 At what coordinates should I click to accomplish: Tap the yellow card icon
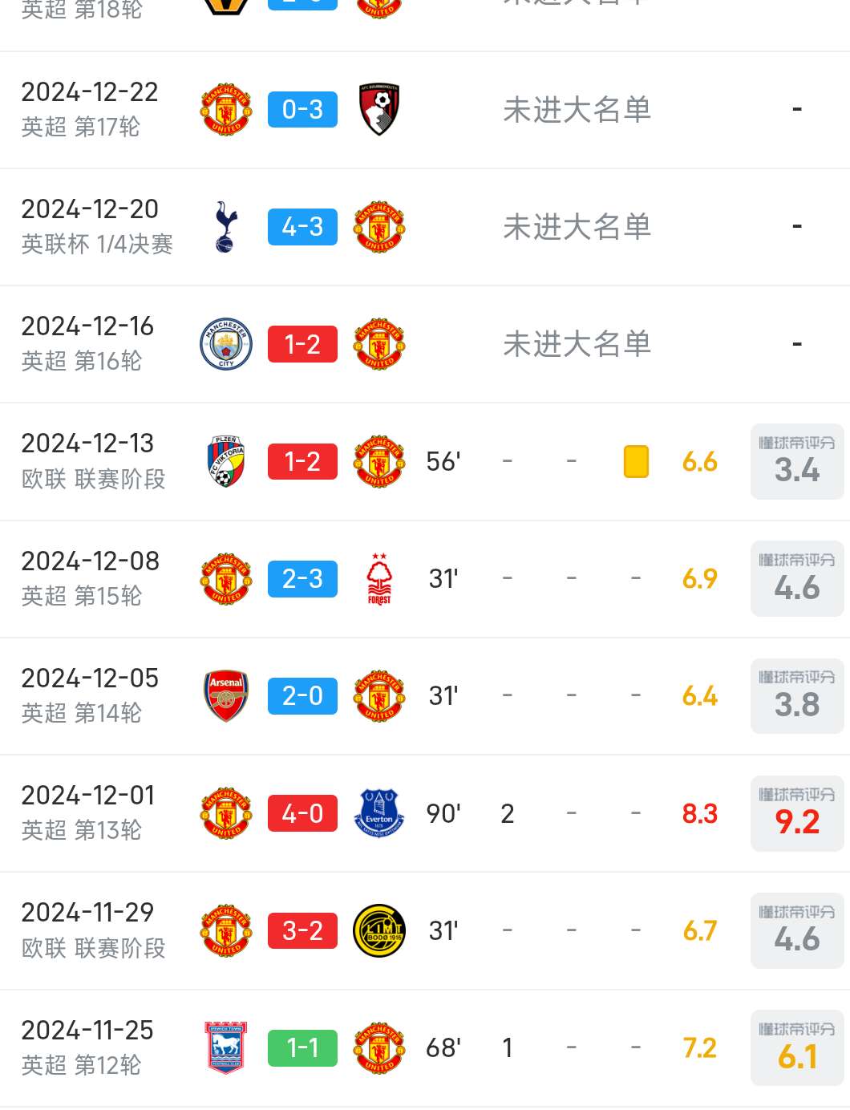click(x=636, y=461)
